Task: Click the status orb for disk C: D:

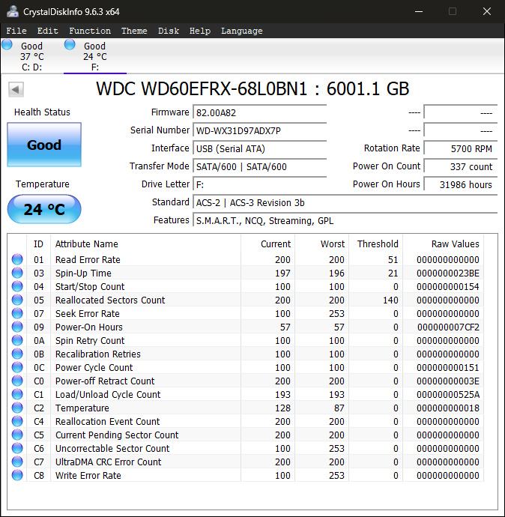Action: coord(7,44)
